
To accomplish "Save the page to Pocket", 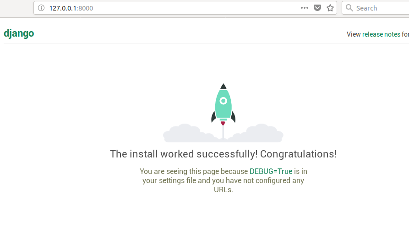I will [317, 8].
